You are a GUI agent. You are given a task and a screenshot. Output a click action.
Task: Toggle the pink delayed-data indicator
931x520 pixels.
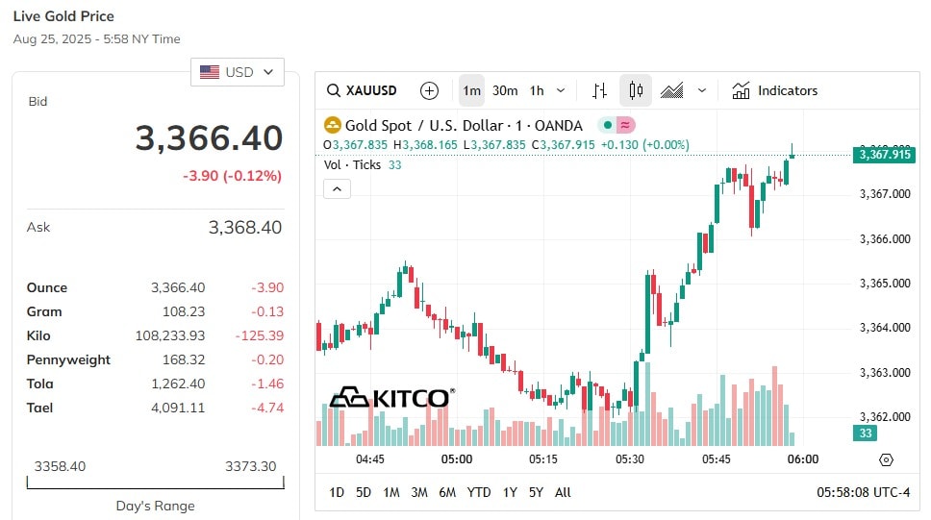[x=625, y=125]
